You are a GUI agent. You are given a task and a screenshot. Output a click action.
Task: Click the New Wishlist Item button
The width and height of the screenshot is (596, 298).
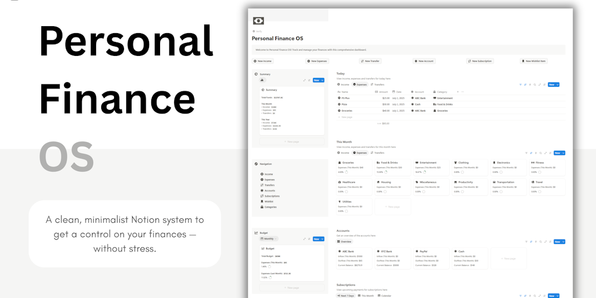pos(534,61)
